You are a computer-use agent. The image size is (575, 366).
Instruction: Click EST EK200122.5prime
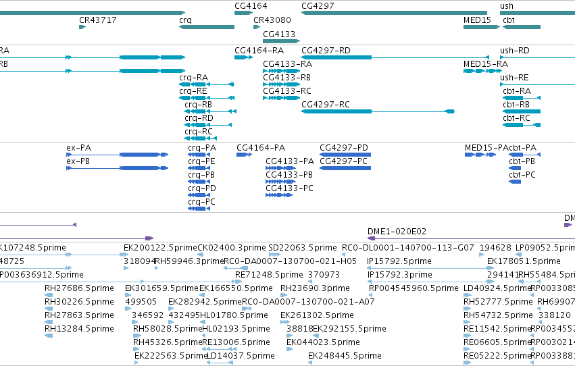160,248
